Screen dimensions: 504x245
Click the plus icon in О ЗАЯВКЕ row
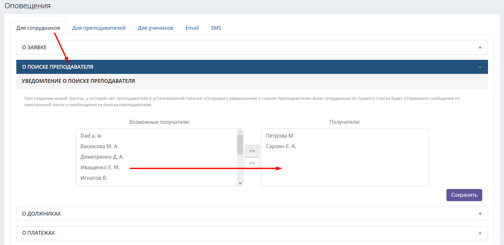point(480,48)
